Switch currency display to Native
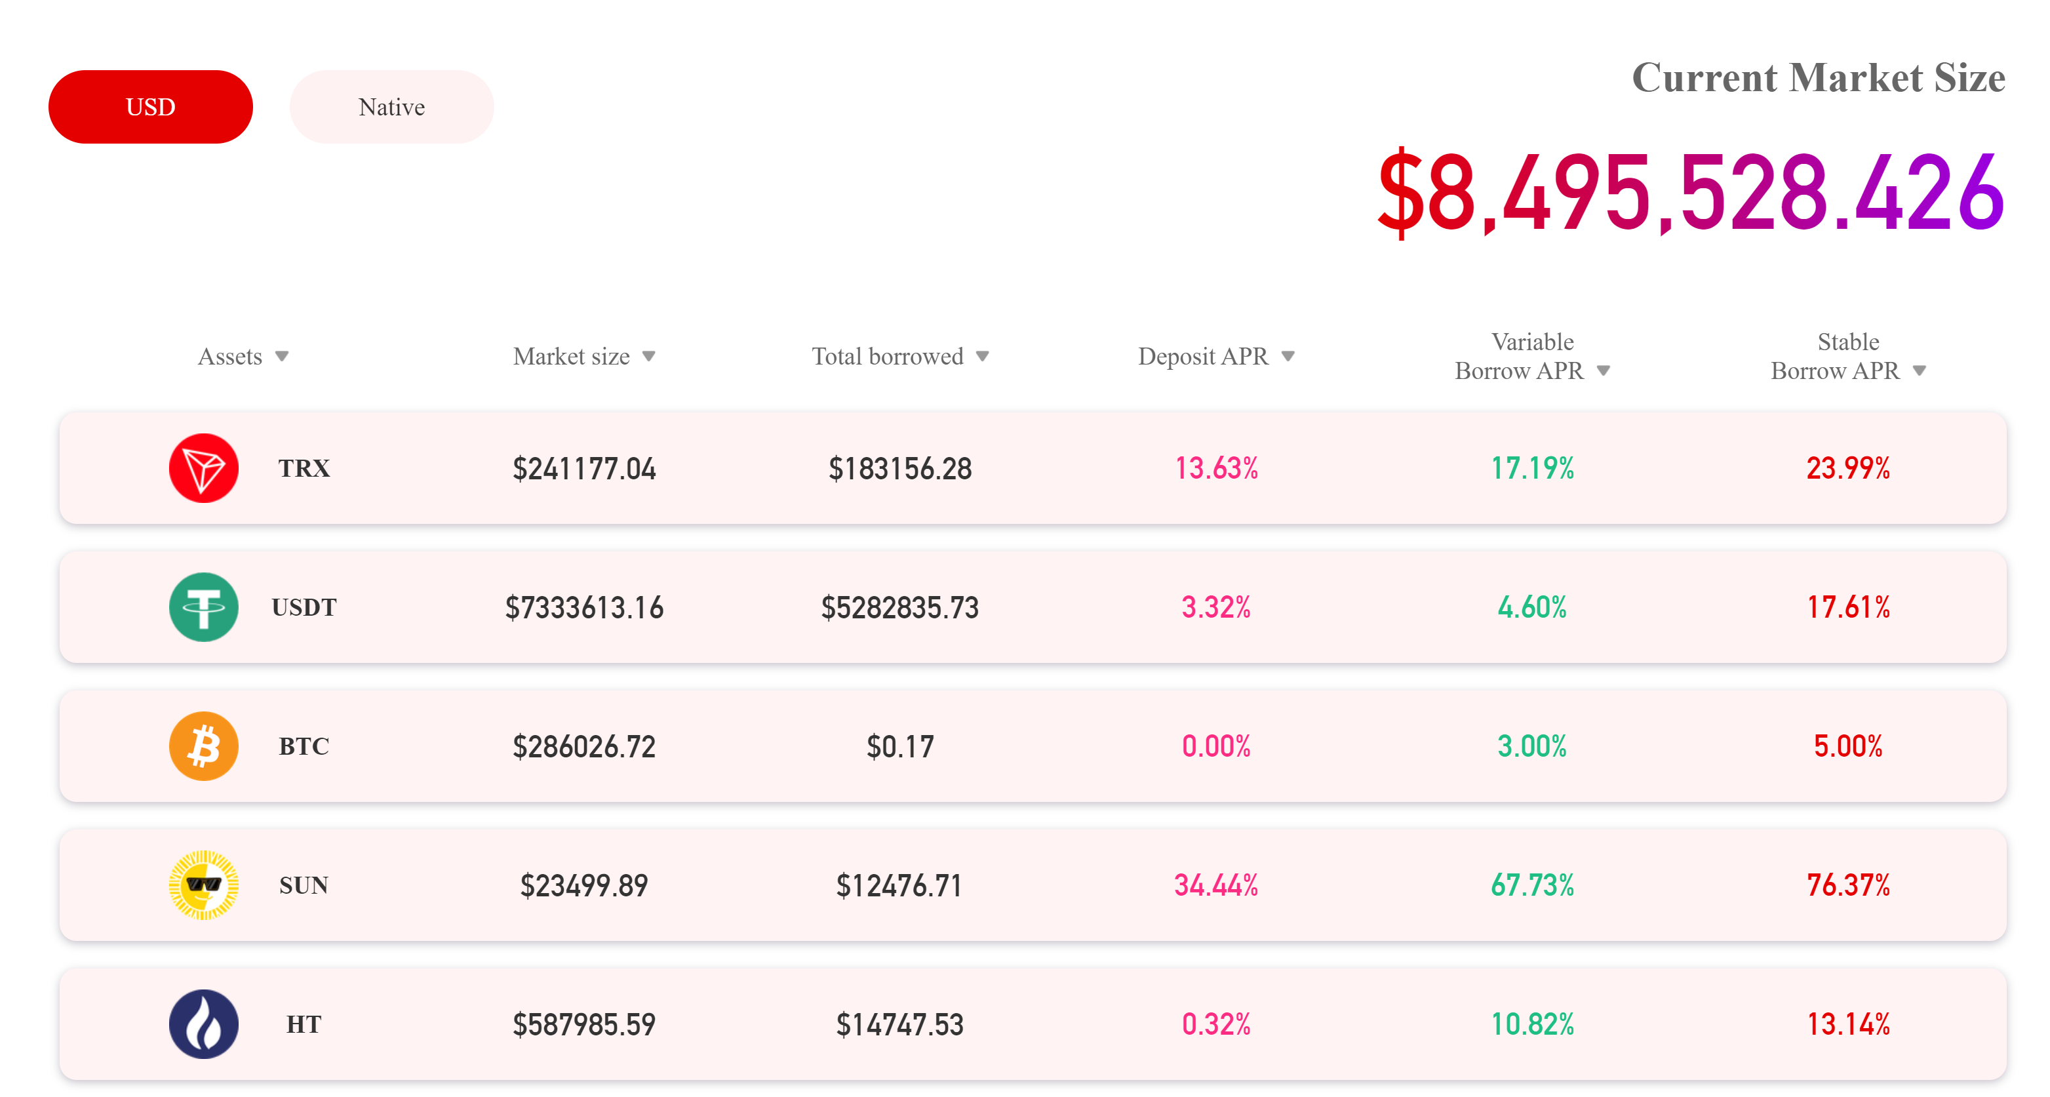The height and width of the screenshot is (1097, 2050). click(x=391, y=107)
